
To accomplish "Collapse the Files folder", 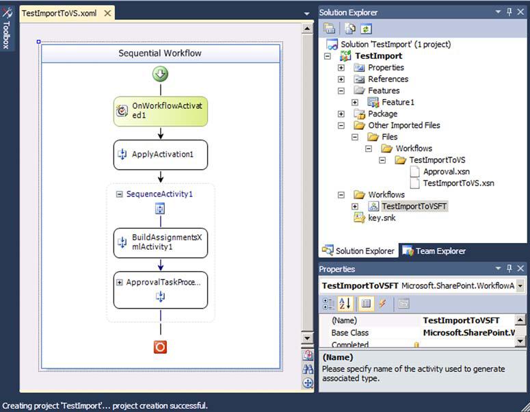I will (x=354, y=137).
